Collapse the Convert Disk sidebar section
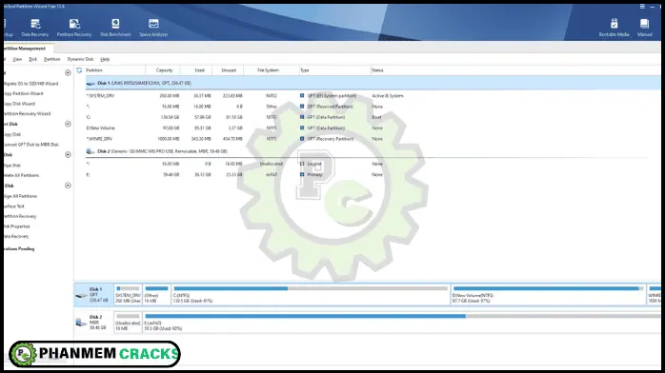The image size is (665, 373). click(x=68, y=124)
